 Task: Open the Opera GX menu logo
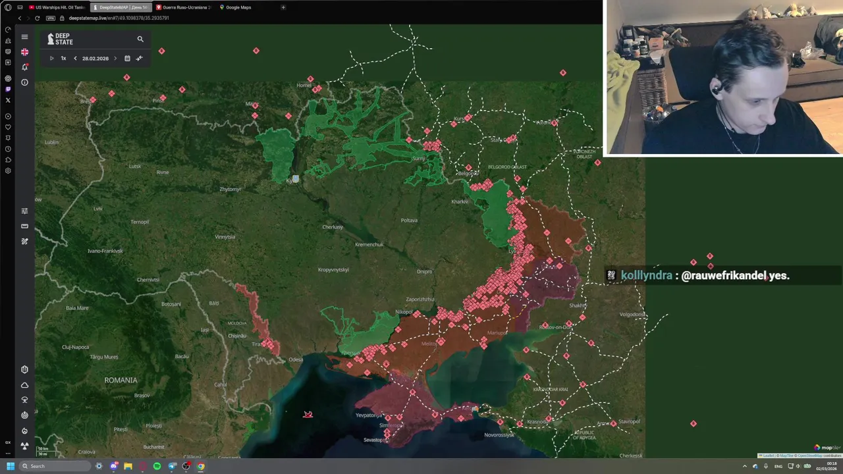tap(8, 7)
